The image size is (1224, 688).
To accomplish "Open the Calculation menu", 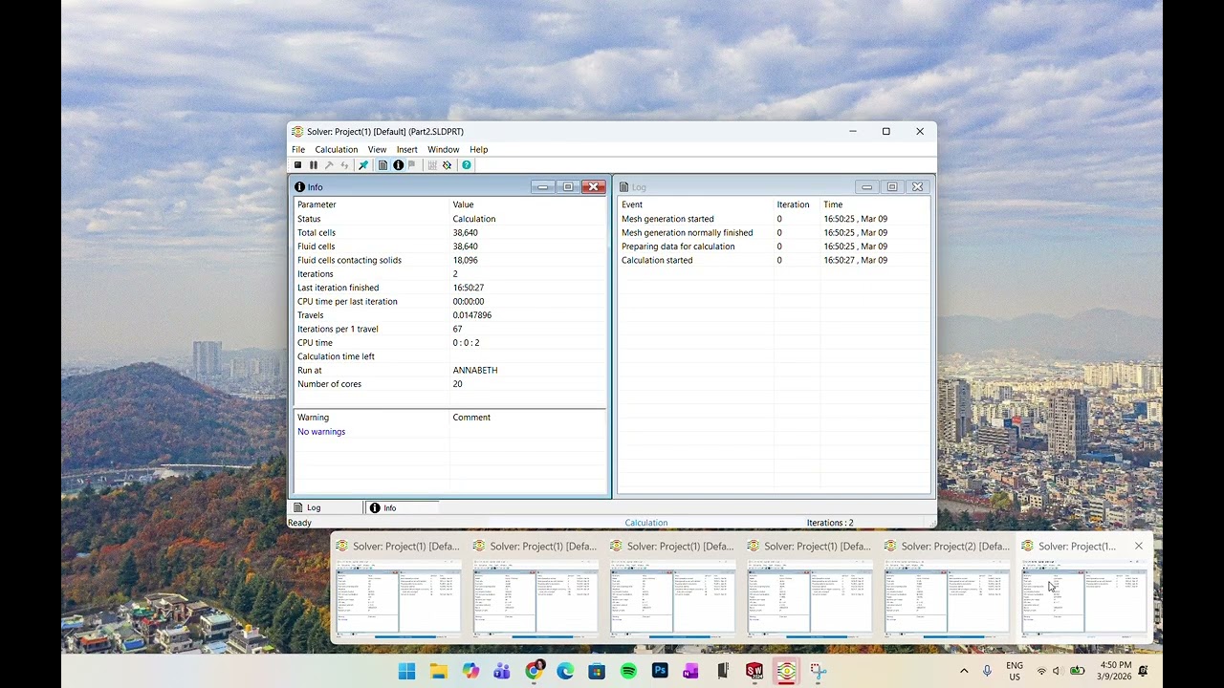I will (337, 149).
